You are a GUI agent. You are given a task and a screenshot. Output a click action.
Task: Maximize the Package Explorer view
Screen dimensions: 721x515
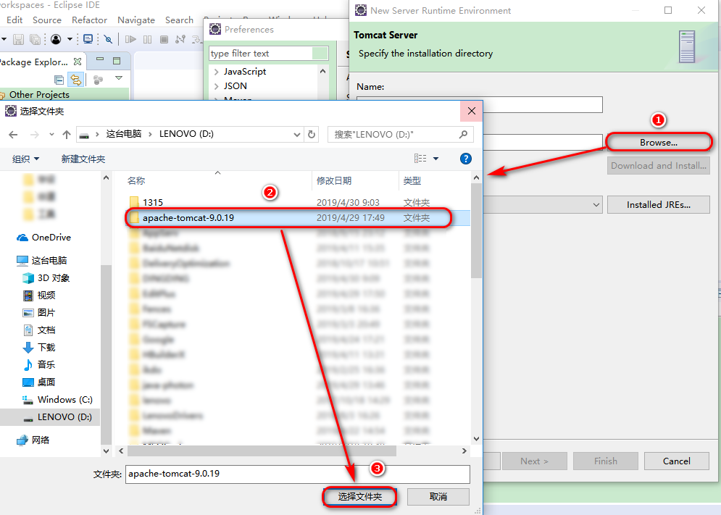pos(117,60)
